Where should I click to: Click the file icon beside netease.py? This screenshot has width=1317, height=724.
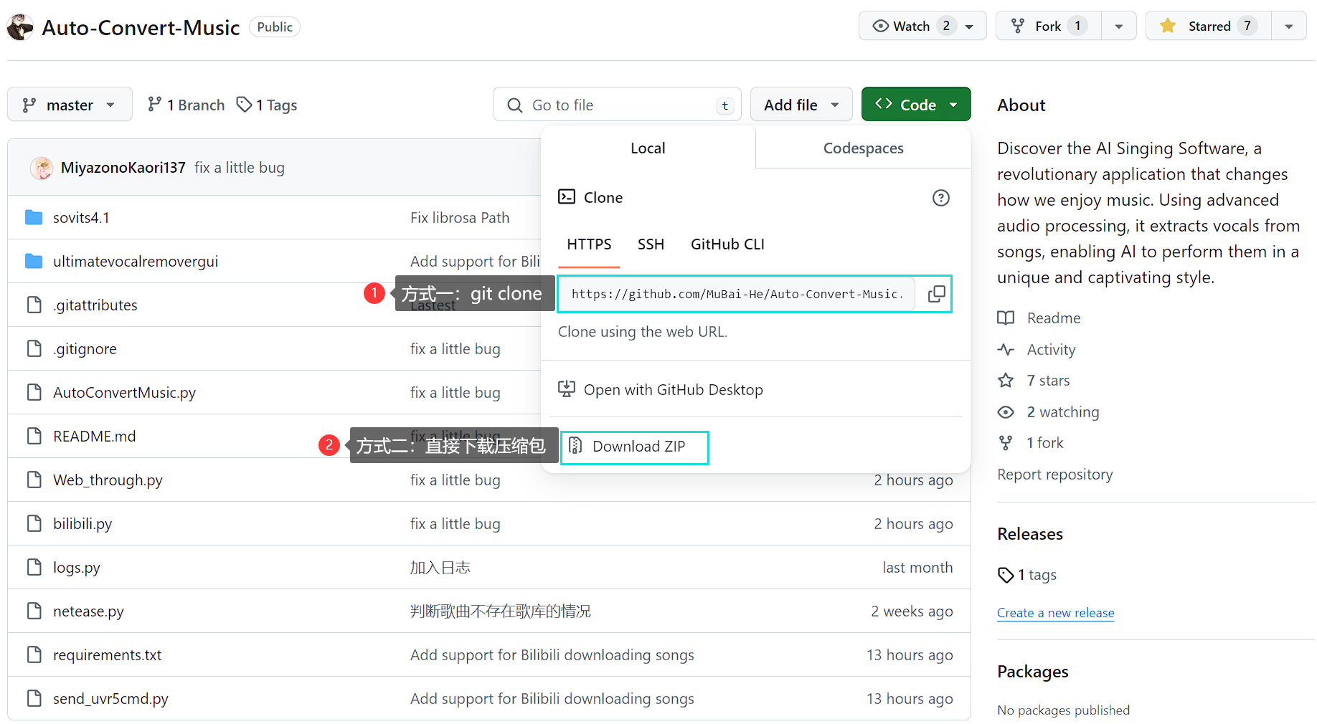[x=34, y=611]
